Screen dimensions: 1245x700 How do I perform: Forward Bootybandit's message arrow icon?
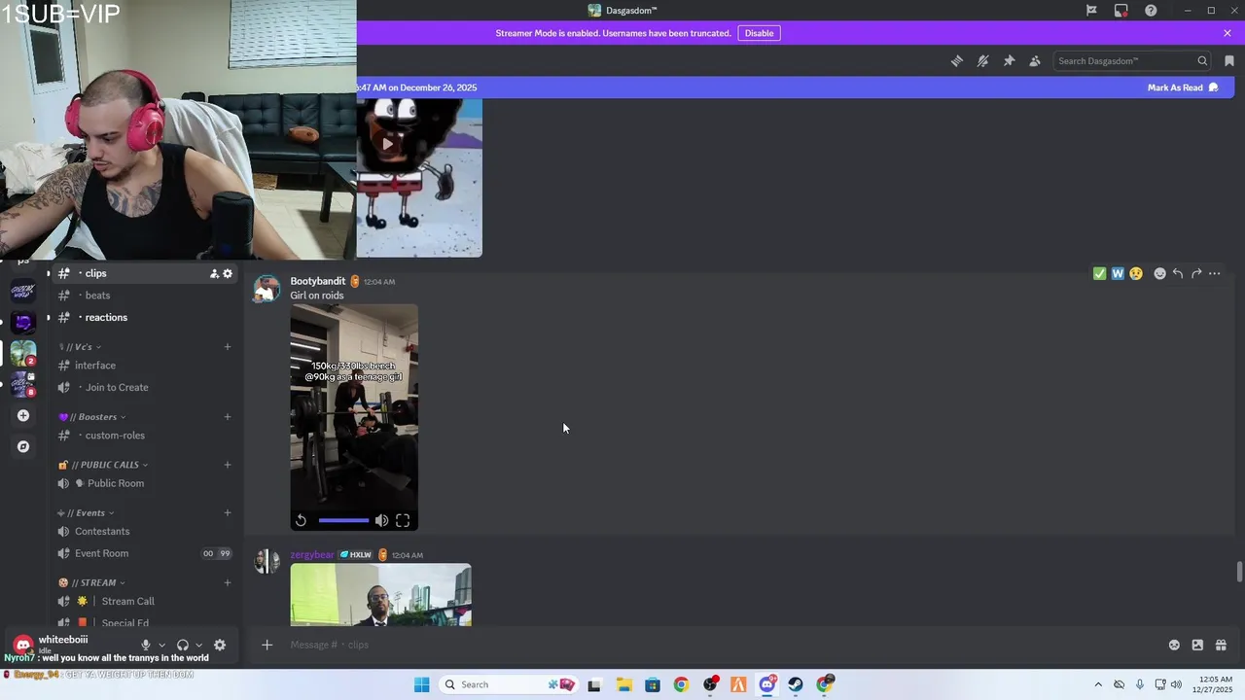(x=1196, y=273)
